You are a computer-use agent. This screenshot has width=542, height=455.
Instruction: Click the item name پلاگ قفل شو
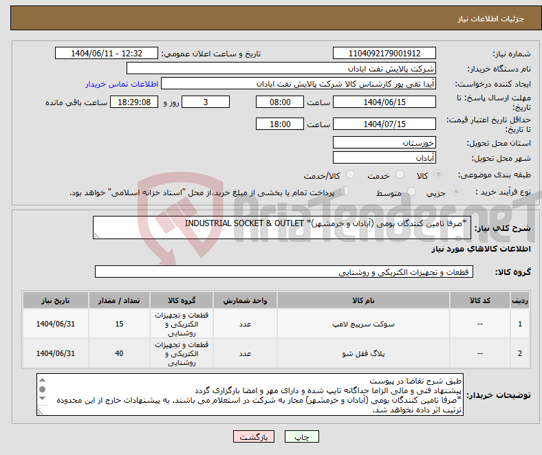[x=363, y=353]
